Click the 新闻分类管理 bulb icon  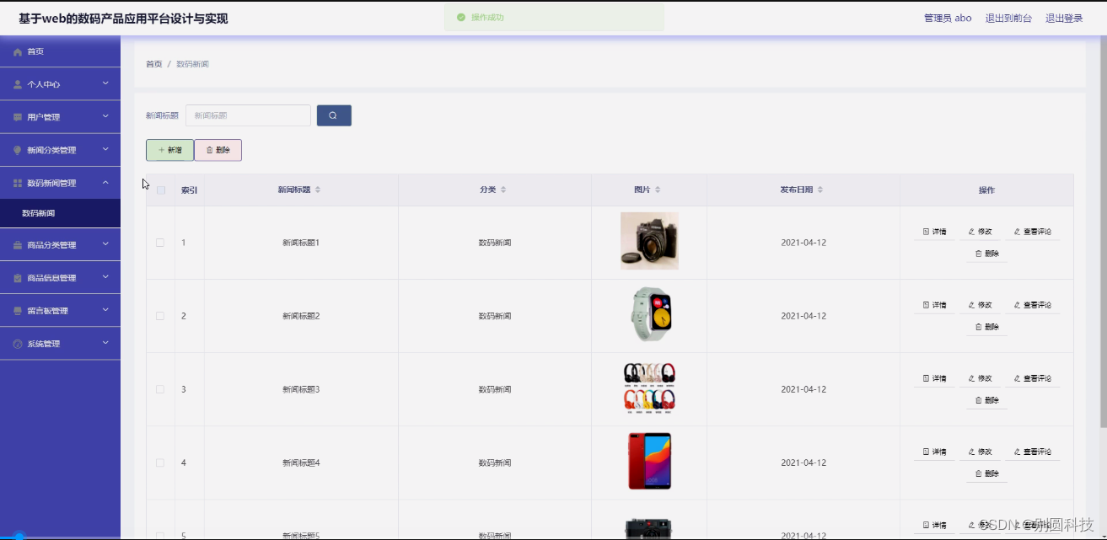tap(17, 149)
